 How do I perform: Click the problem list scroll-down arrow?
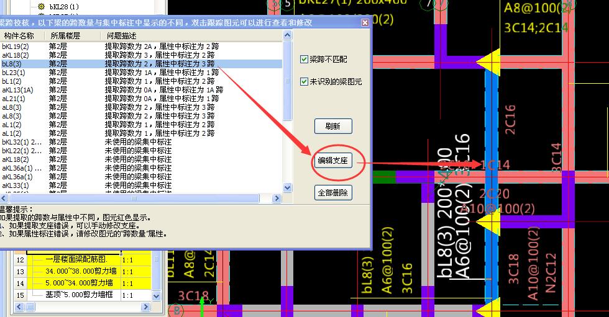tap(287, 187)
